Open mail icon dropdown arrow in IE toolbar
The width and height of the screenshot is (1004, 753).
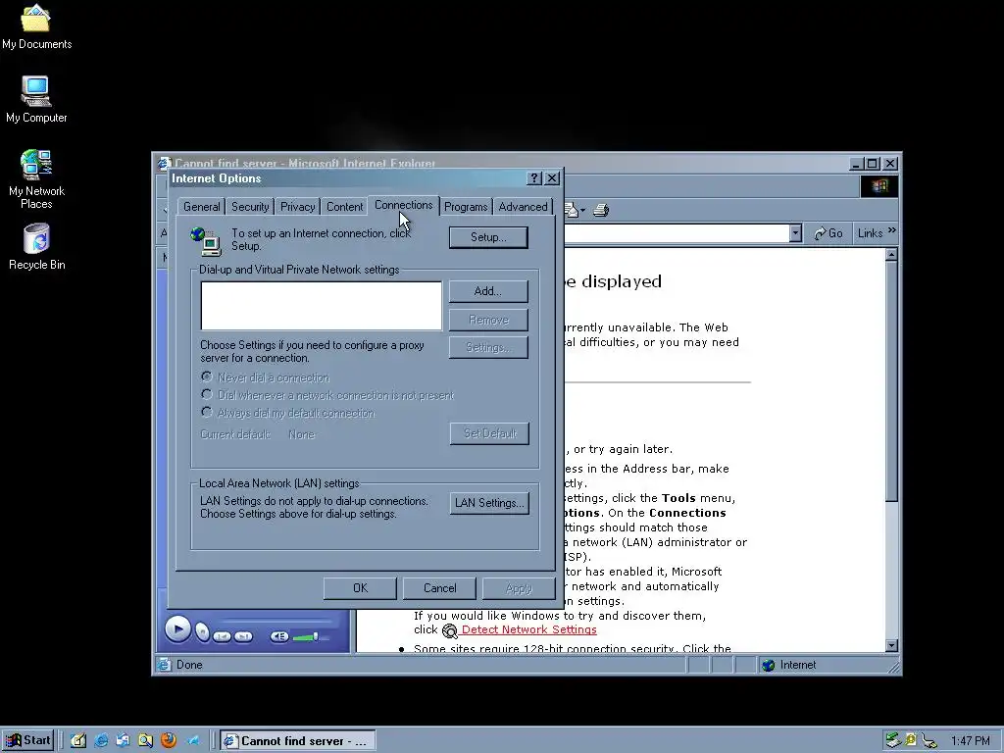582,210
